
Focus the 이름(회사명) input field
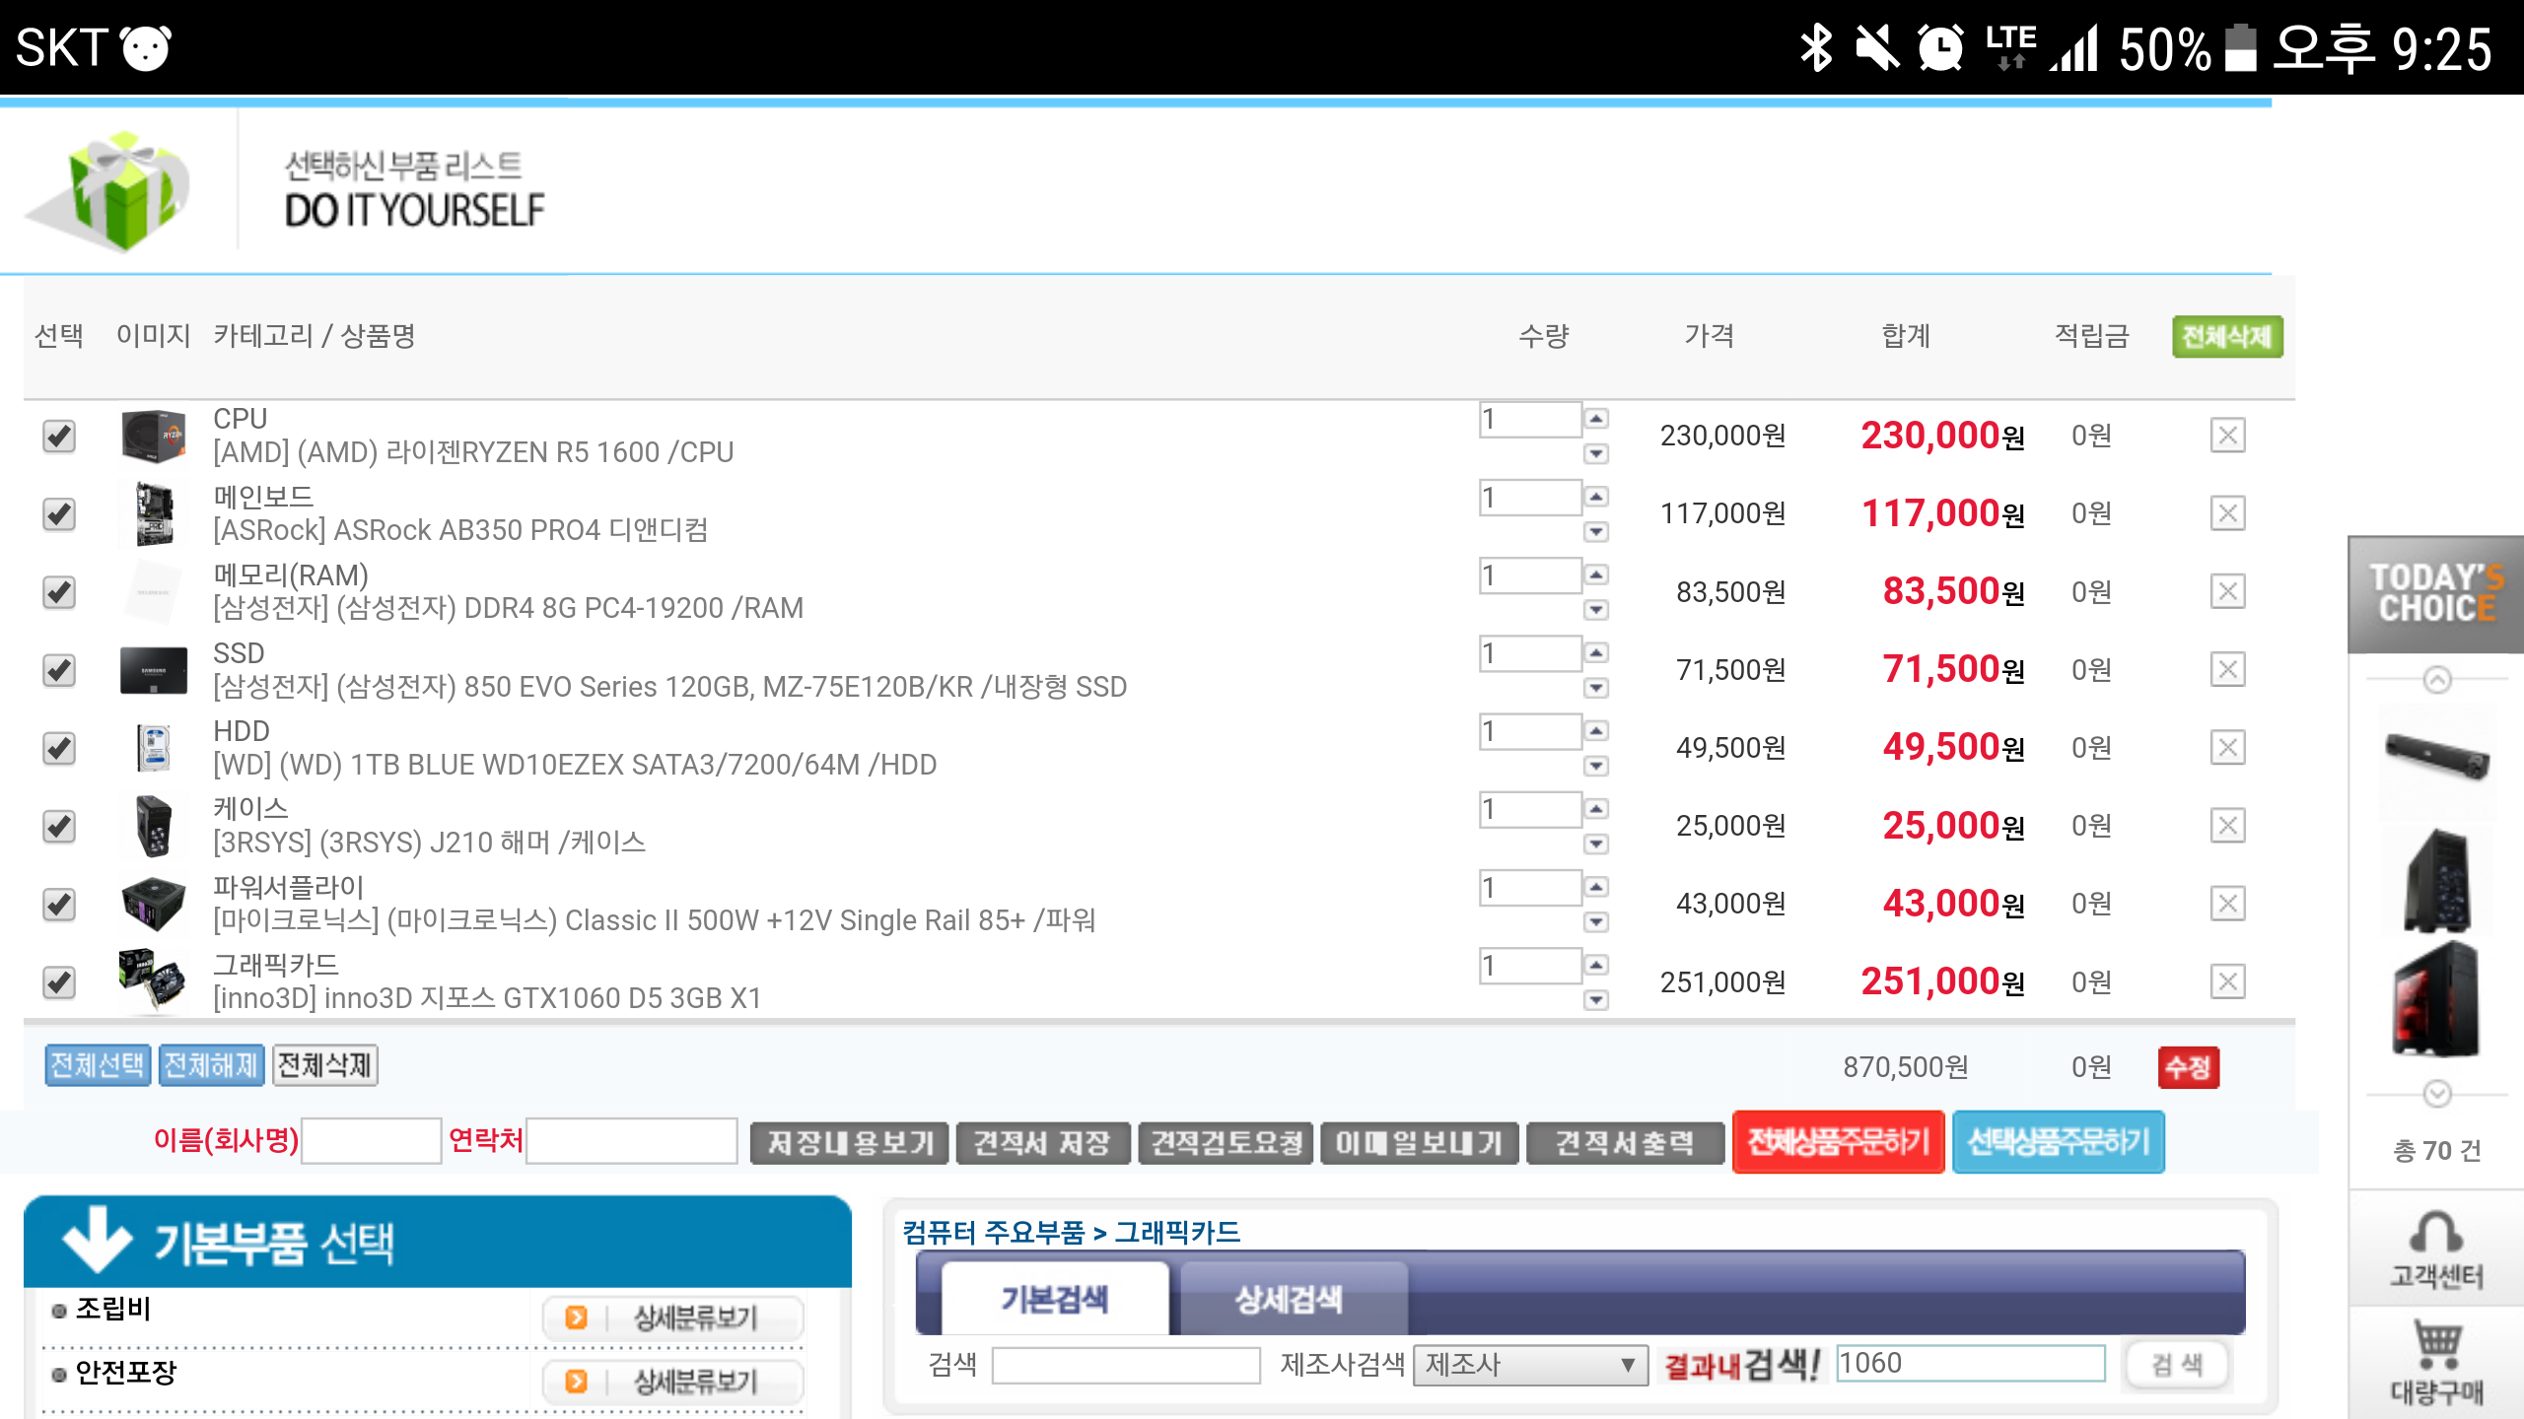click(x=371, y=1141)
